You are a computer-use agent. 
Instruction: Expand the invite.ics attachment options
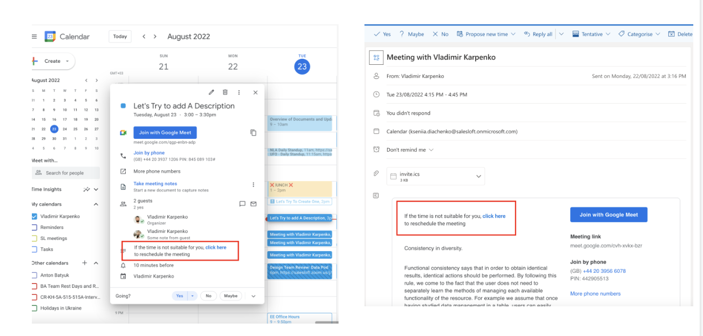[478, 177]
